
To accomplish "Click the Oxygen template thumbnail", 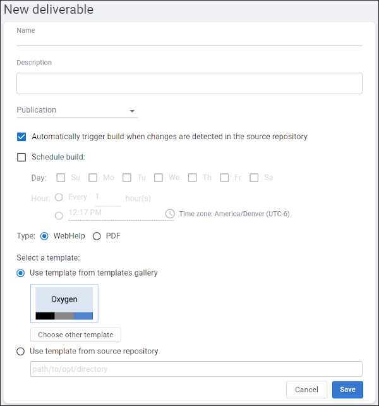I will [64, 303].
